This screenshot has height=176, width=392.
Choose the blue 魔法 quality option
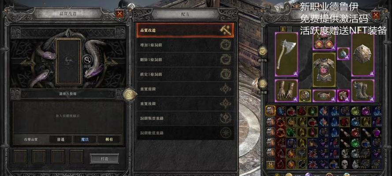[85, 139]
